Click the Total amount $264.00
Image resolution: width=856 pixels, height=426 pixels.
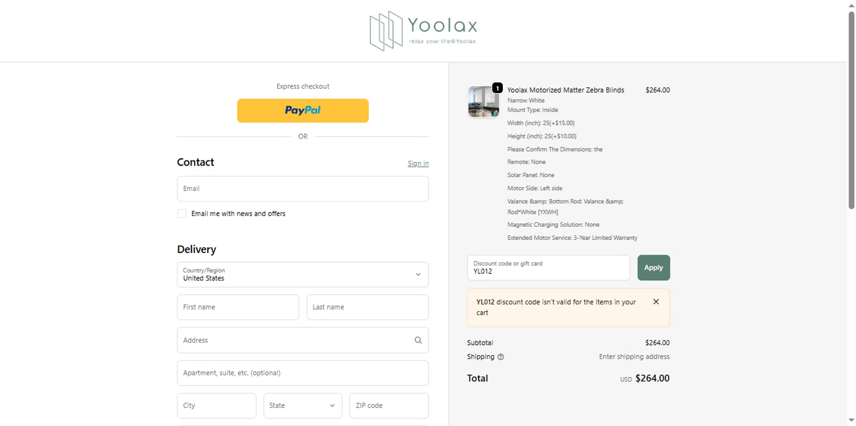point(652,378)
